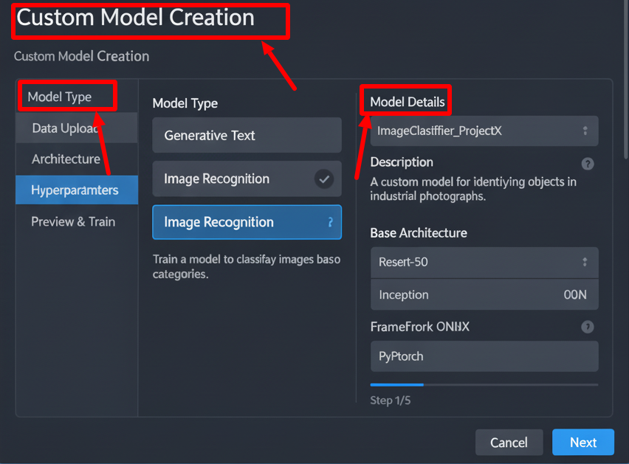Open the Preview & Train step
The image size is (629, 464).
coord(73,221)
